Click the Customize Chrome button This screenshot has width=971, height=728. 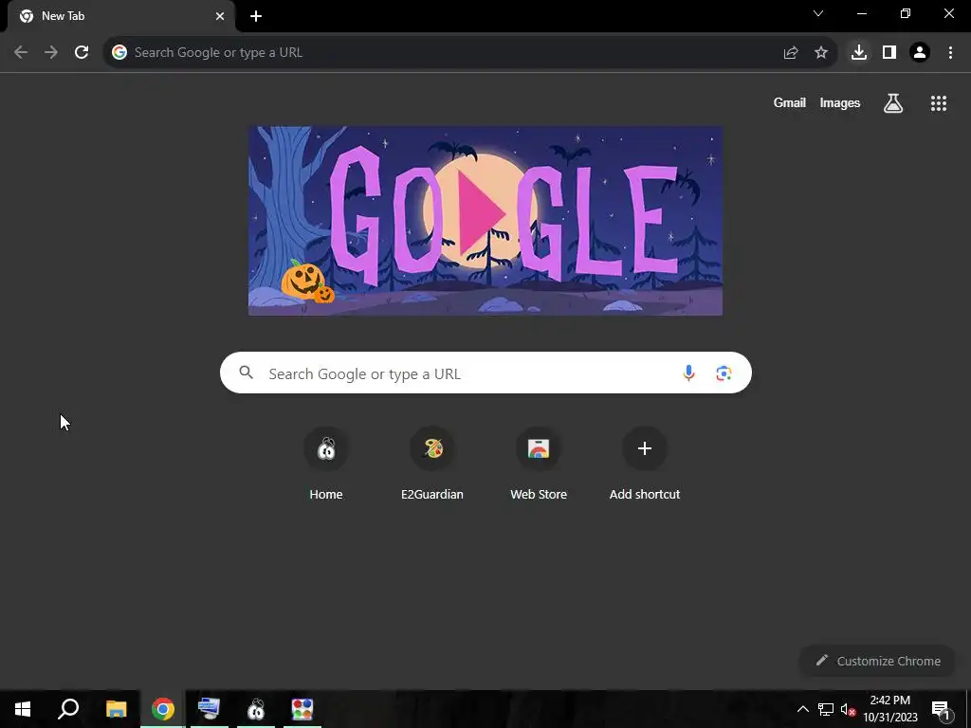(877, 661)
